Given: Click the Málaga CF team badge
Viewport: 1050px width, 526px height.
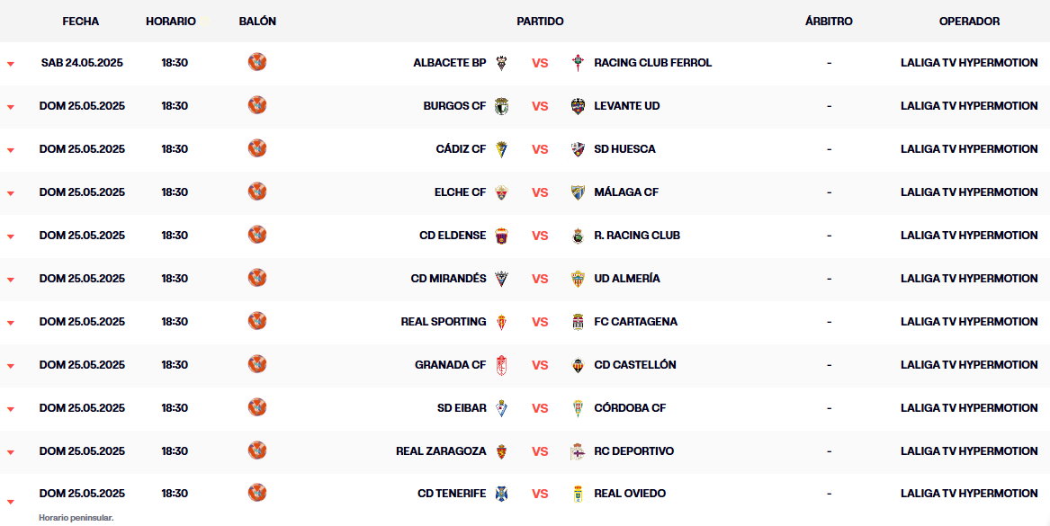Looking at the screenshot, I should [578, 192].
